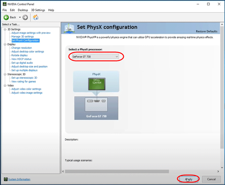Open Rotate display task

click(20, 55)
